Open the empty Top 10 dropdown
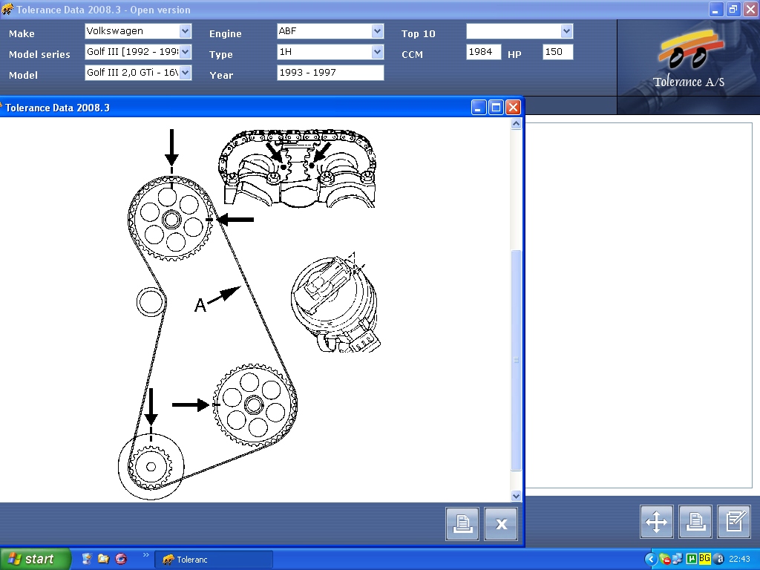The height and width of the screenshot is (570, 760). tap(567, 31)
